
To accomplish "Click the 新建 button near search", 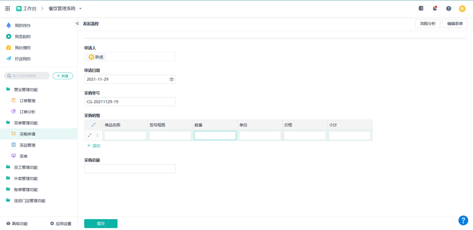I will pyautogui.click(x=62, y=76).
